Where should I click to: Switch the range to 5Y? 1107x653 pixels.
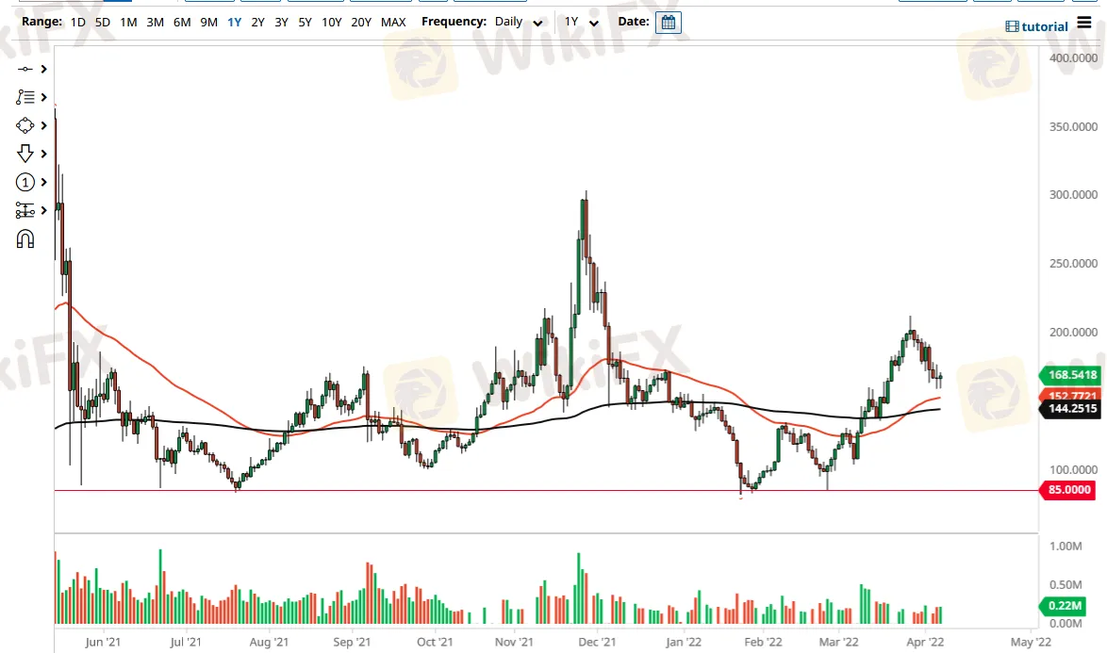(x=305, y=22)
